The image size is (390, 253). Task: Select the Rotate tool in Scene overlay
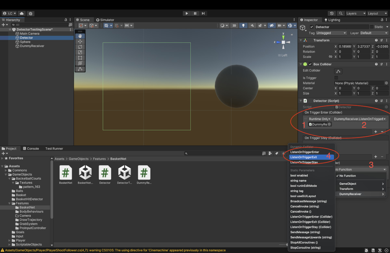(80, 47)
